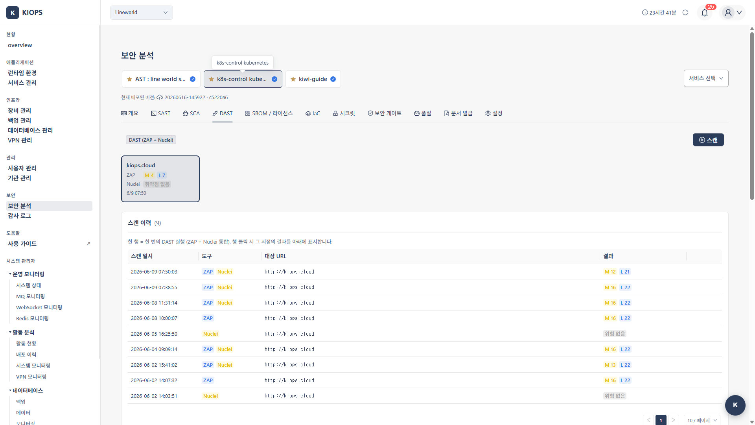This screenshot has width=755, height=425.
Task: Open the 10 / 페이지 page size selector
Action: 702,420
